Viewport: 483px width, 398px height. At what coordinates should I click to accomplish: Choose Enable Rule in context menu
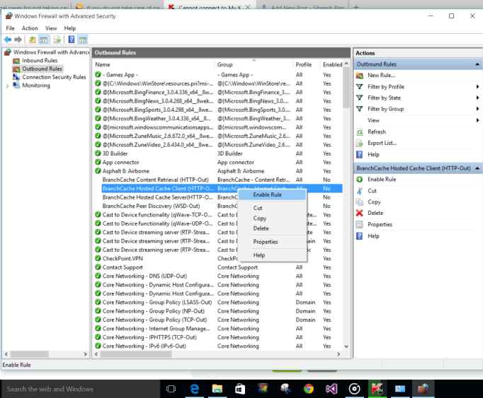point(272,194)
